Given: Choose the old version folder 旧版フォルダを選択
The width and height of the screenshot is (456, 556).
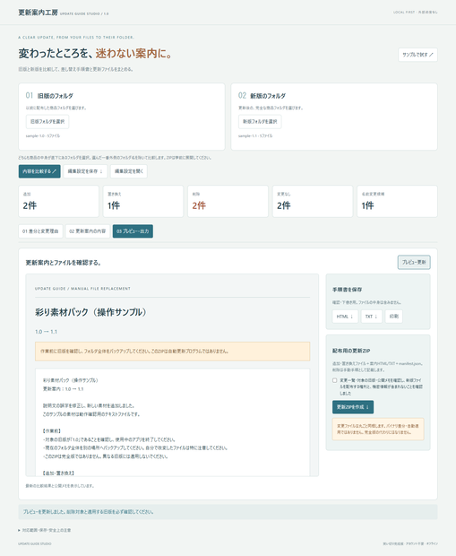Looking at the screenshot, I should coord(47,122).
